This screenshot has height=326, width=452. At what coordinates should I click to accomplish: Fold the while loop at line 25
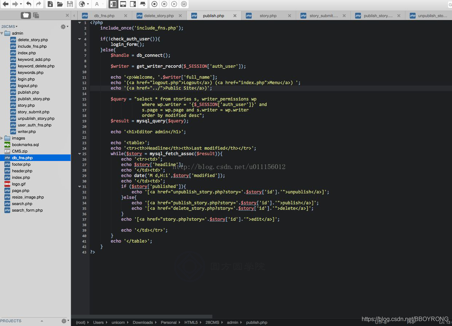point(80,154)
